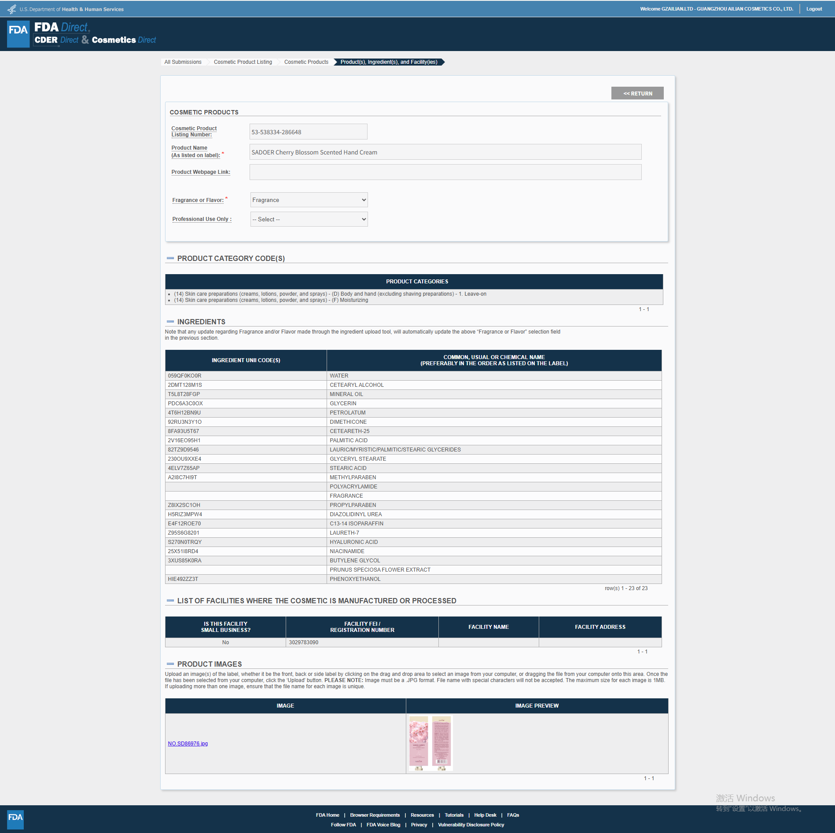Click the FDA logo in the footer

coord(15,819)
